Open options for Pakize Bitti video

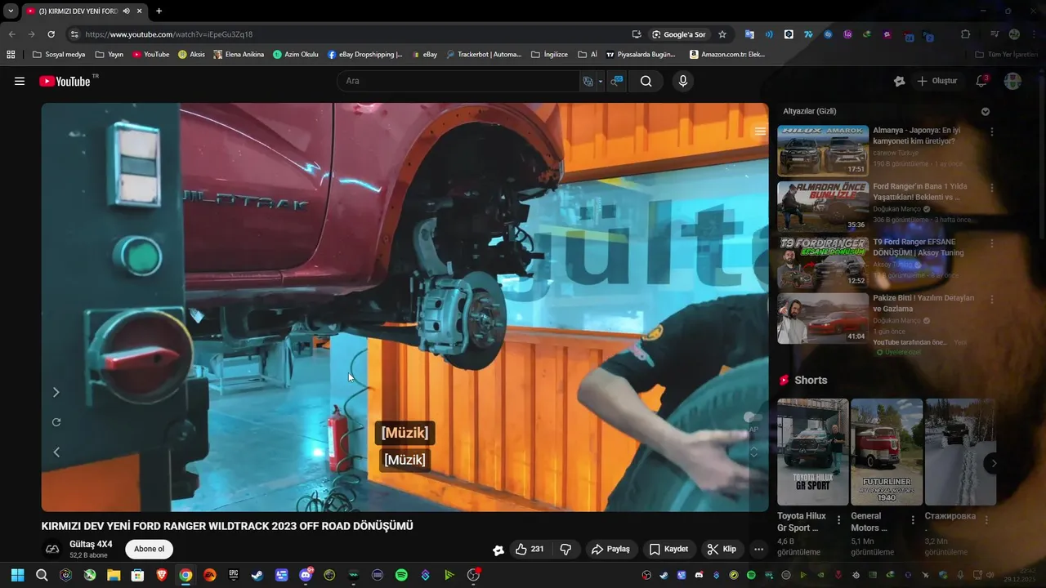[x=992, y=299]
